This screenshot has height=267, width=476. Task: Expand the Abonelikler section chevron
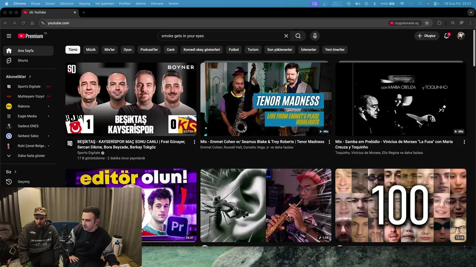[30, 77]
